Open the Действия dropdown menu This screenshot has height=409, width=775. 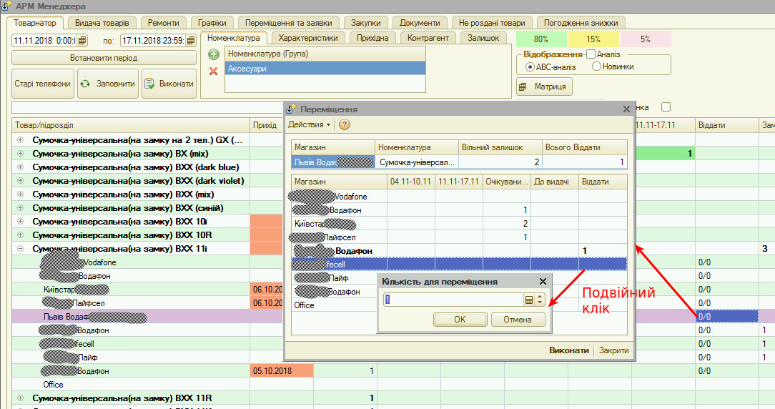[309, 124]
